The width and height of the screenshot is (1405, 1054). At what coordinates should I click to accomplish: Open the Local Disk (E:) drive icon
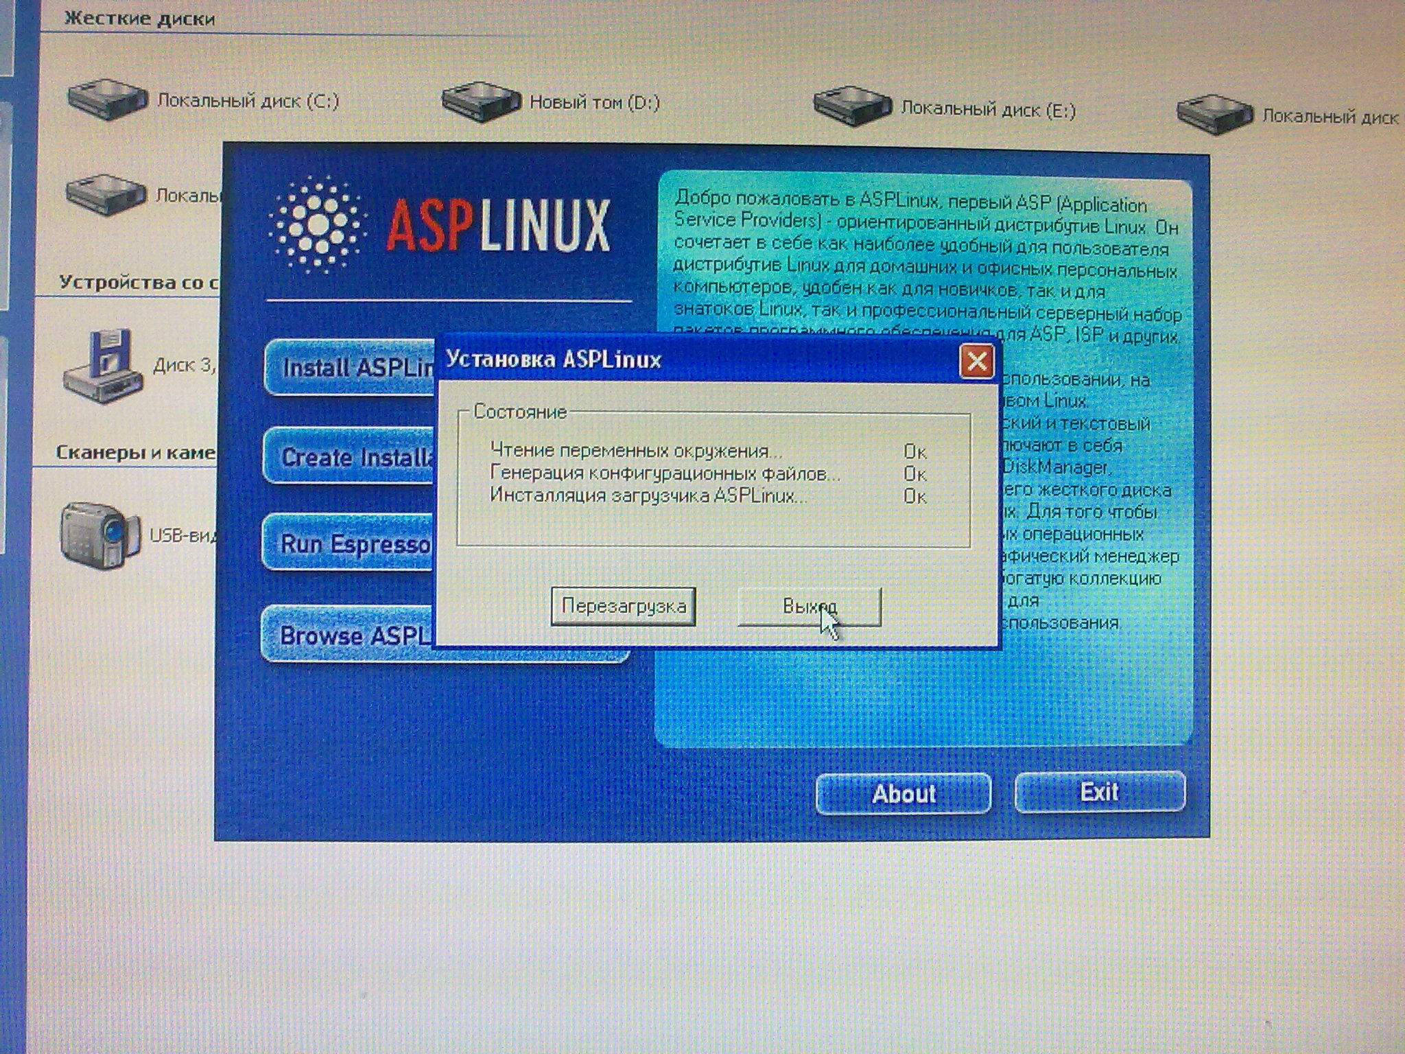(x=852, y=107)
